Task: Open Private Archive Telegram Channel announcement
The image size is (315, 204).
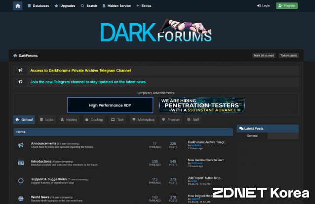Action: coord(80,70)
